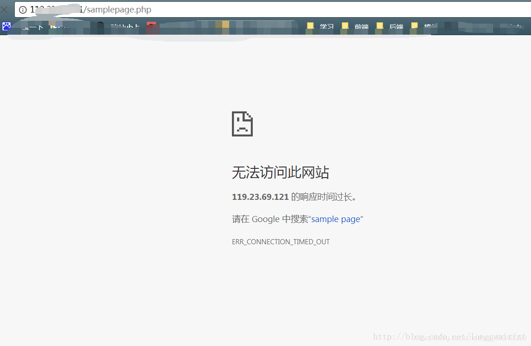The width and height of the screenshot is (531, 346).
Task: Expand the 后端 bookmarks folder
Action: [396, 27]
